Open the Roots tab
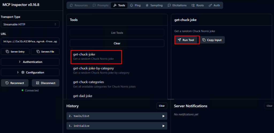 pos(198,5)
